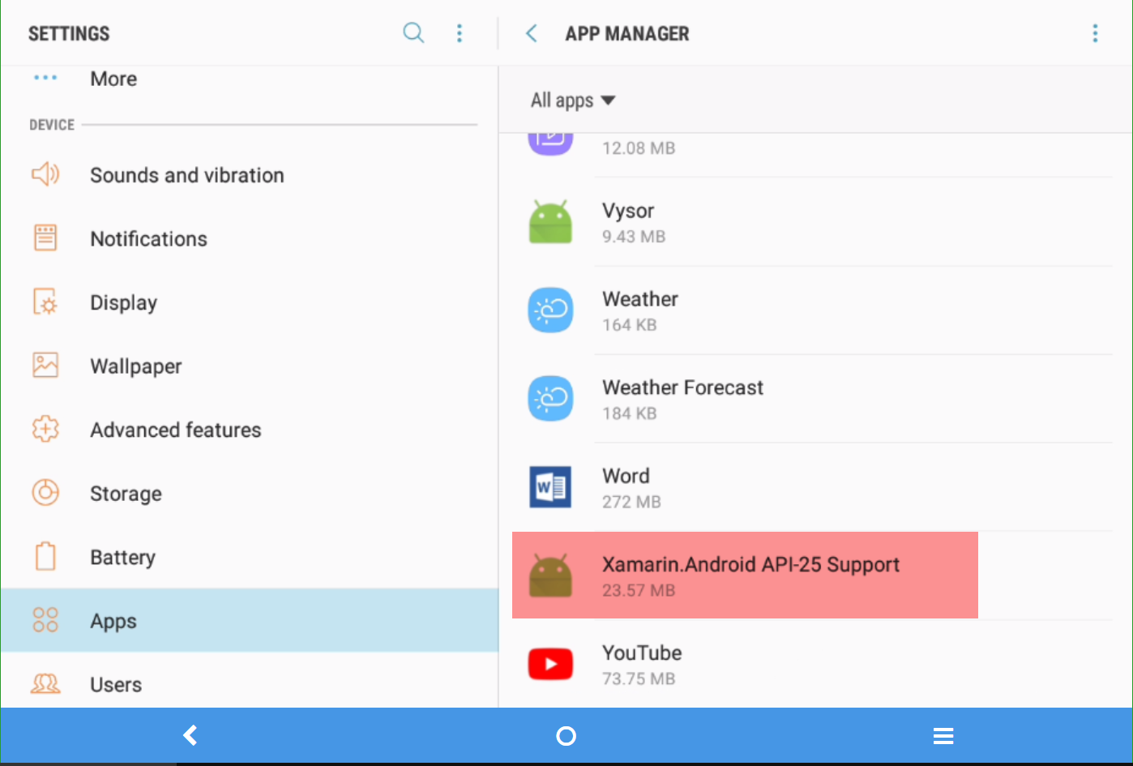The image size is (1133, 766).
Task: Click the Weather Forecast app icon
Action: pyautogui.click(x=550, y=399)
